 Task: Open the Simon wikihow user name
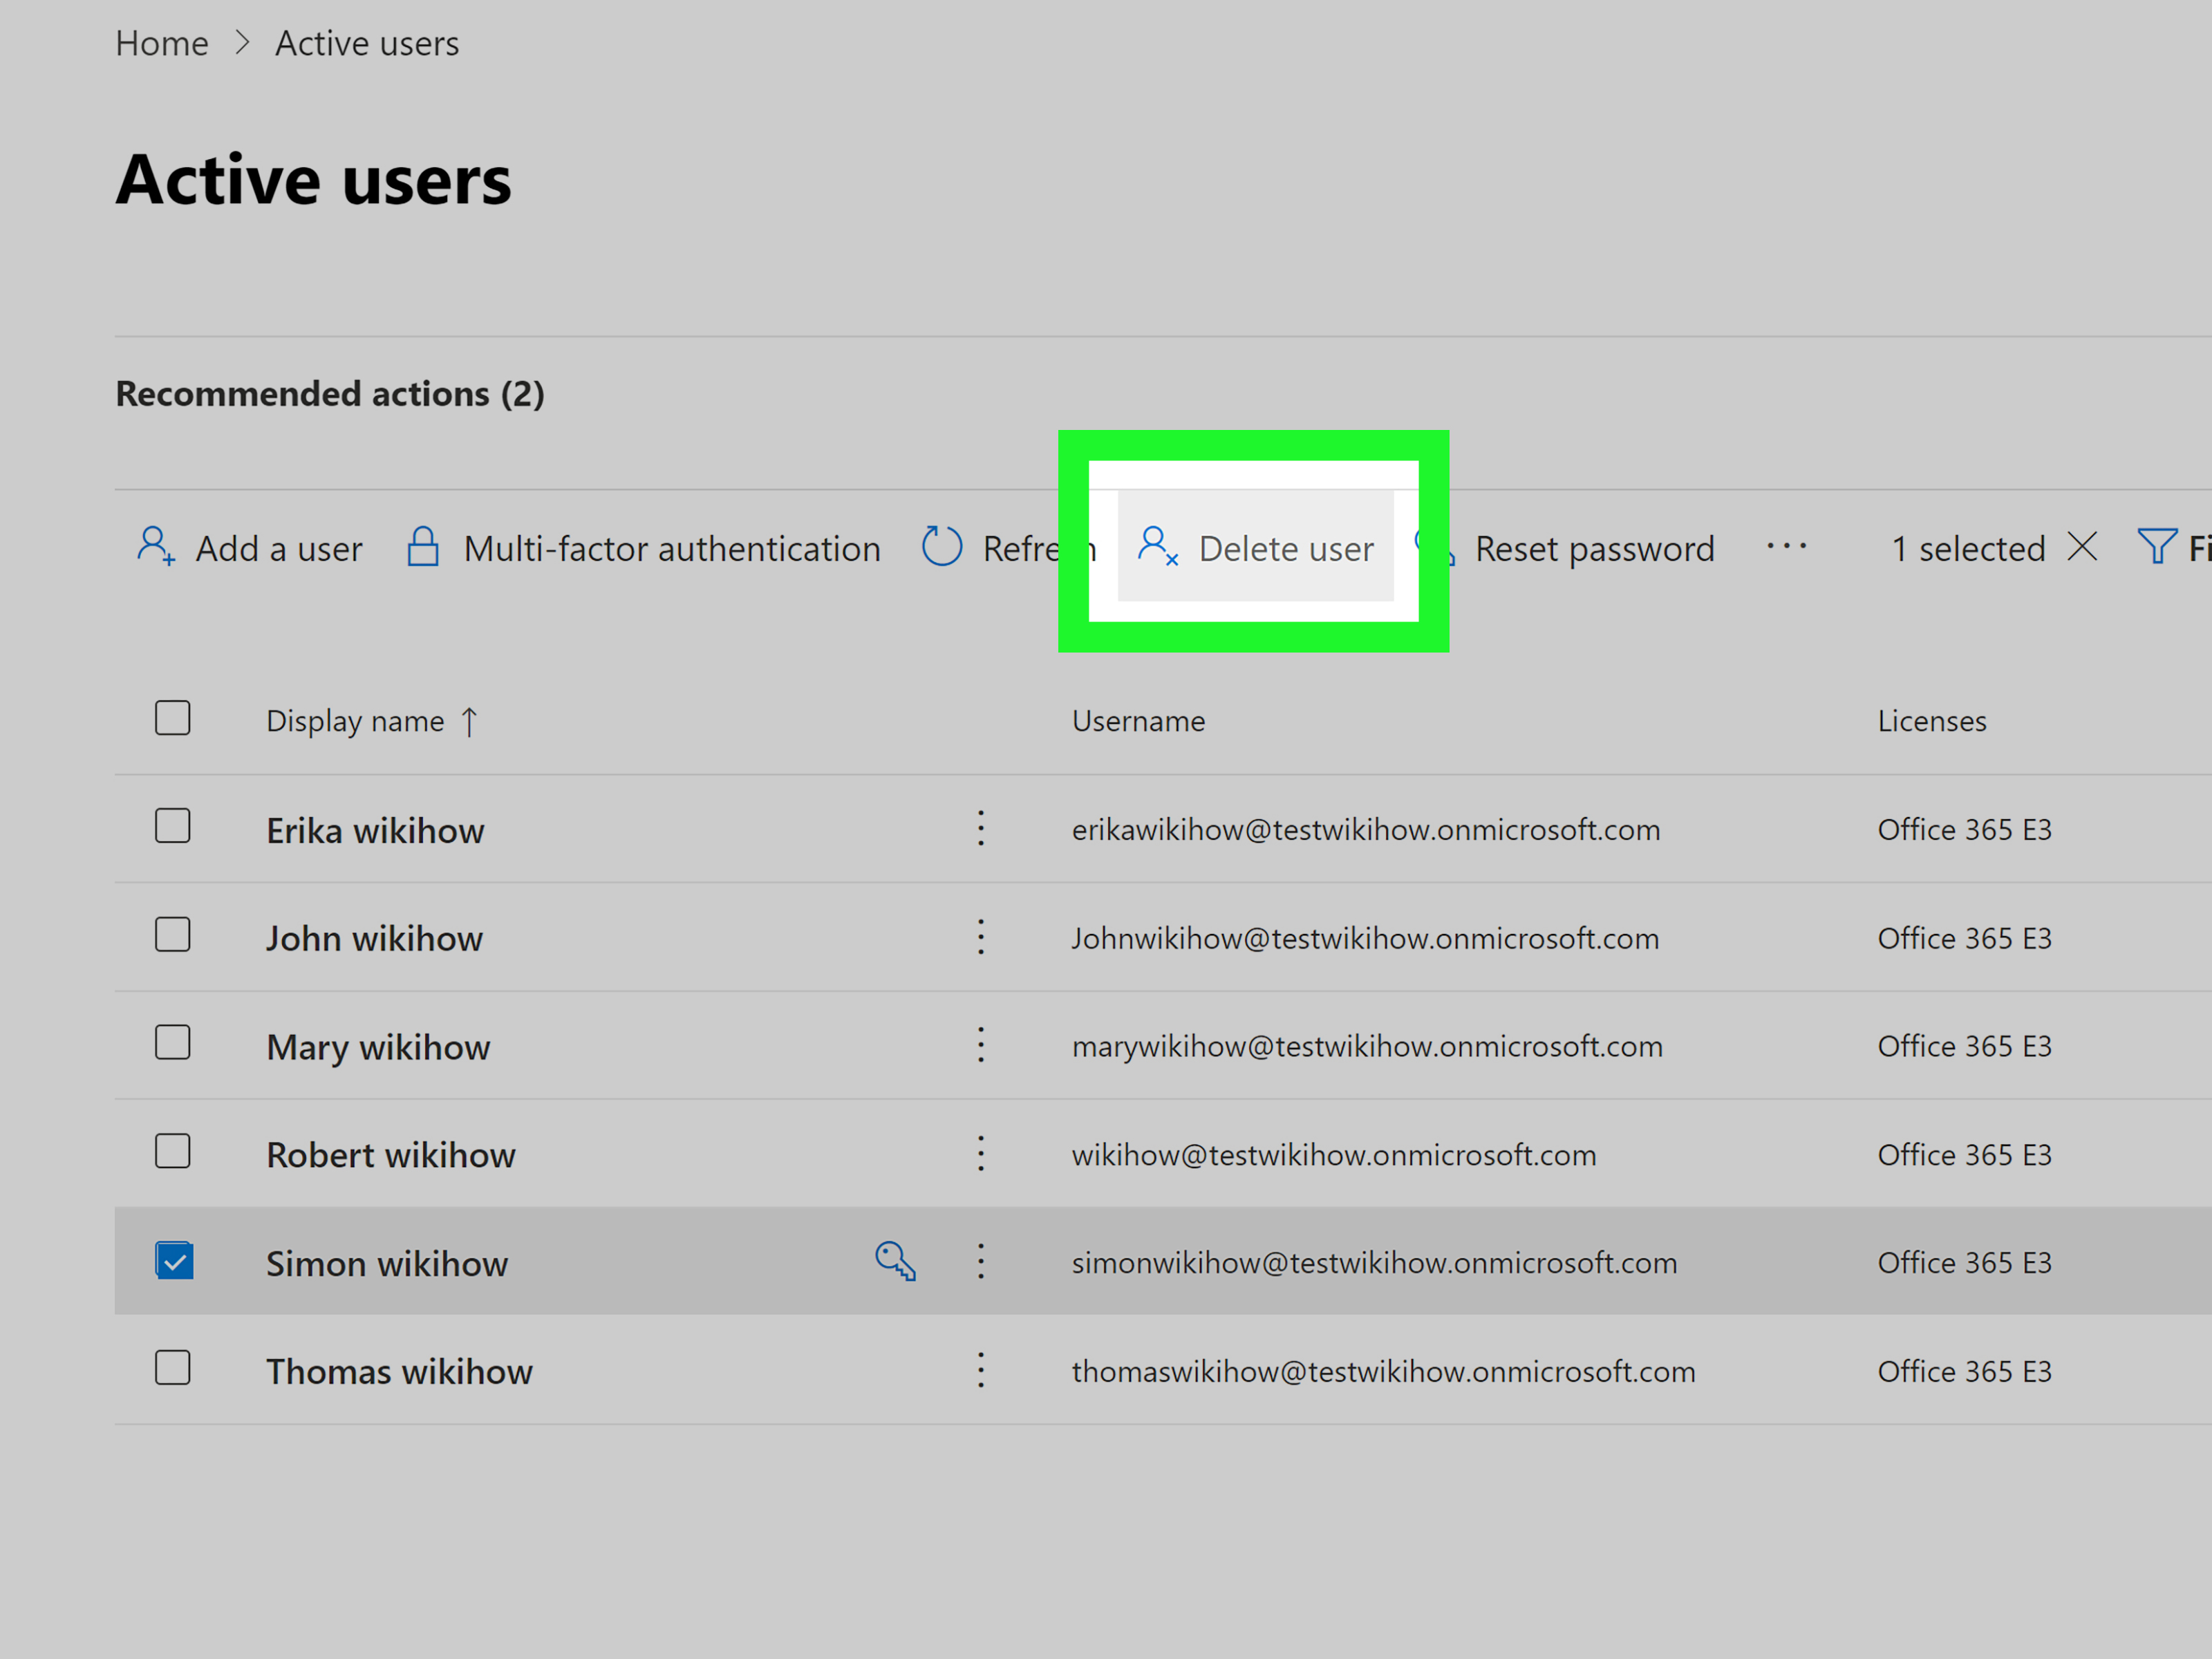pyautogui.click(x=387, y=1264)
